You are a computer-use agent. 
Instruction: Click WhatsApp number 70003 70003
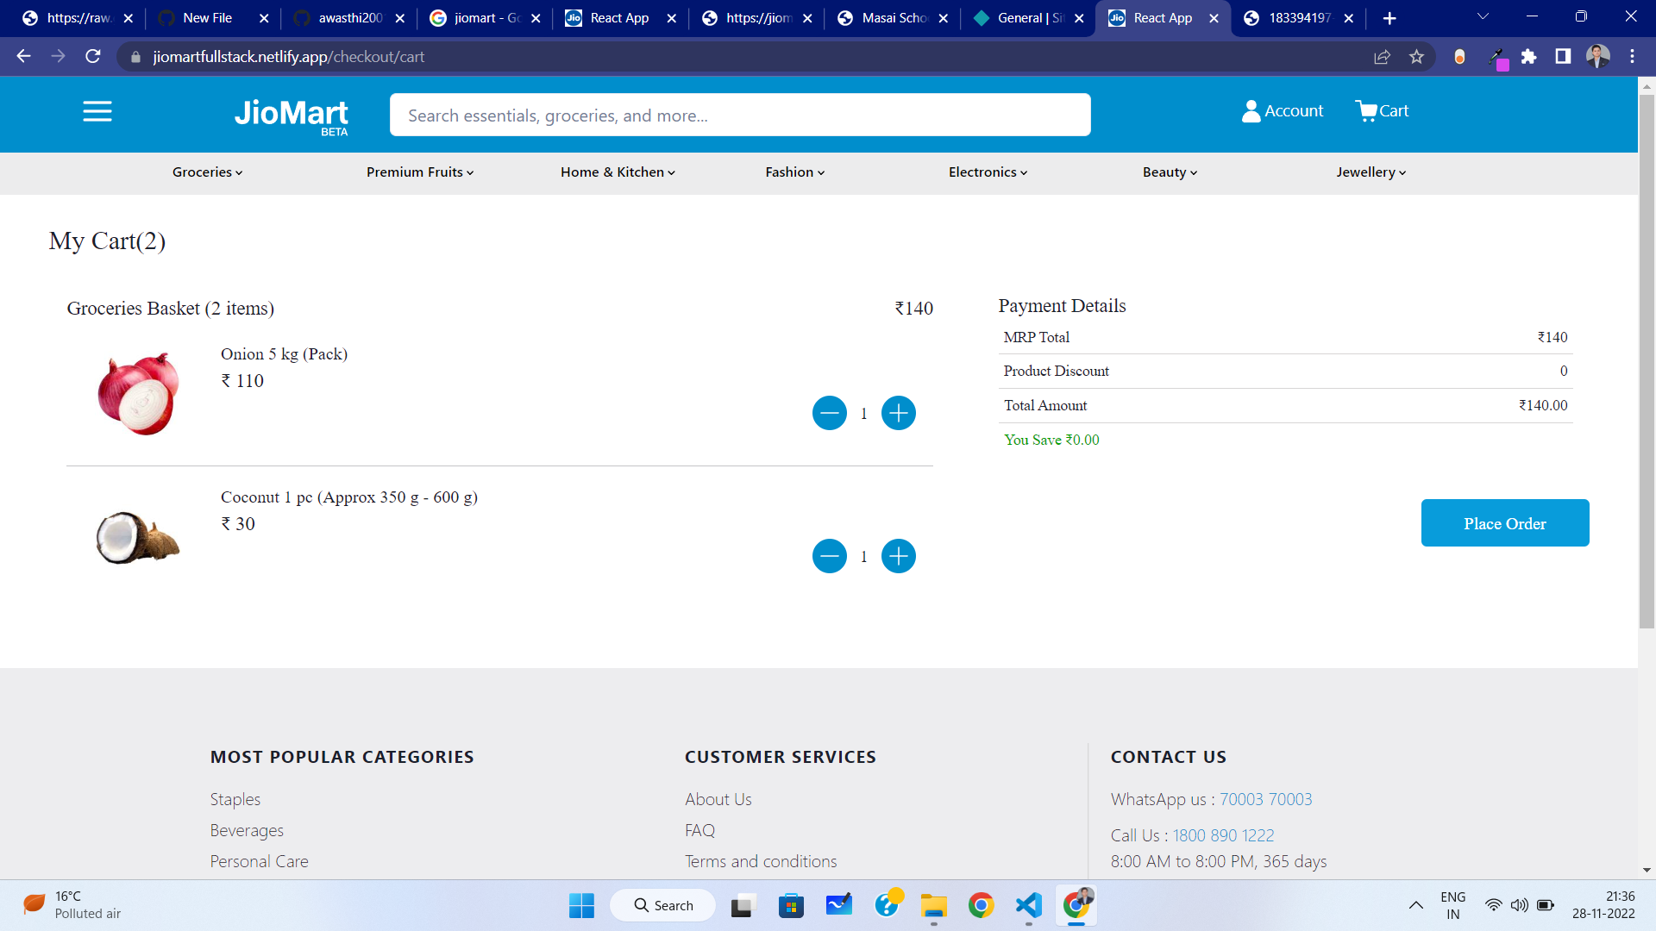tap(1265, 799)
